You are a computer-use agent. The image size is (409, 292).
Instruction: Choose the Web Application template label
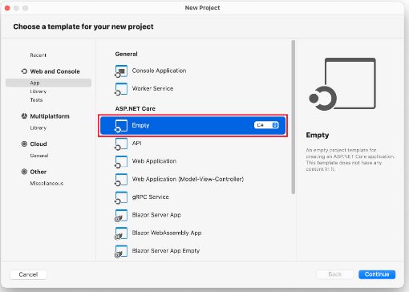pyautogui.click(x=154, y=161)
